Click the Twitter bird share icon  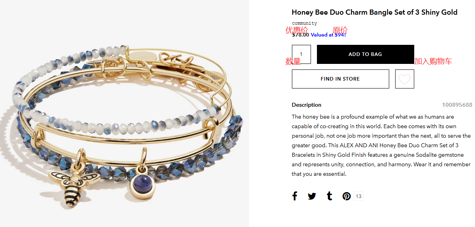312,196
